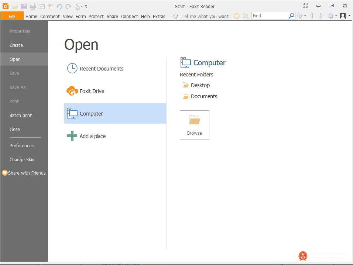Choose Save As in the sidebar
The image size is (353, 265).
point(24,87)
